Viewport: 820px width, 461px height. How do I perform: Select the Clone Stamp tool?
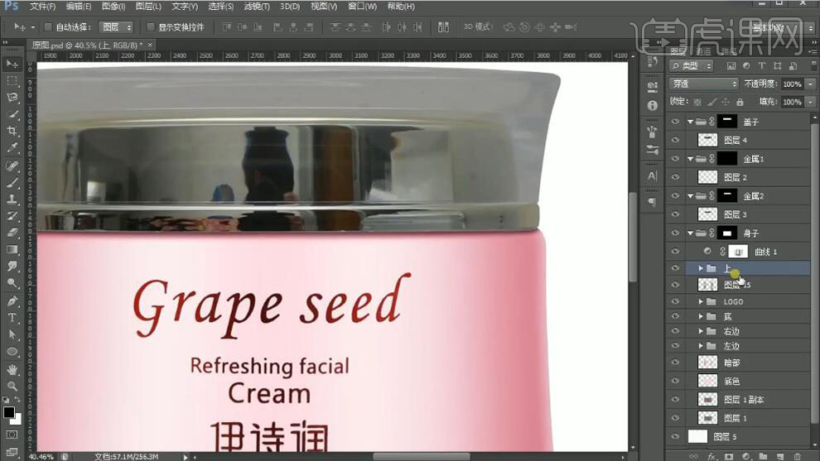coord(12,199)
